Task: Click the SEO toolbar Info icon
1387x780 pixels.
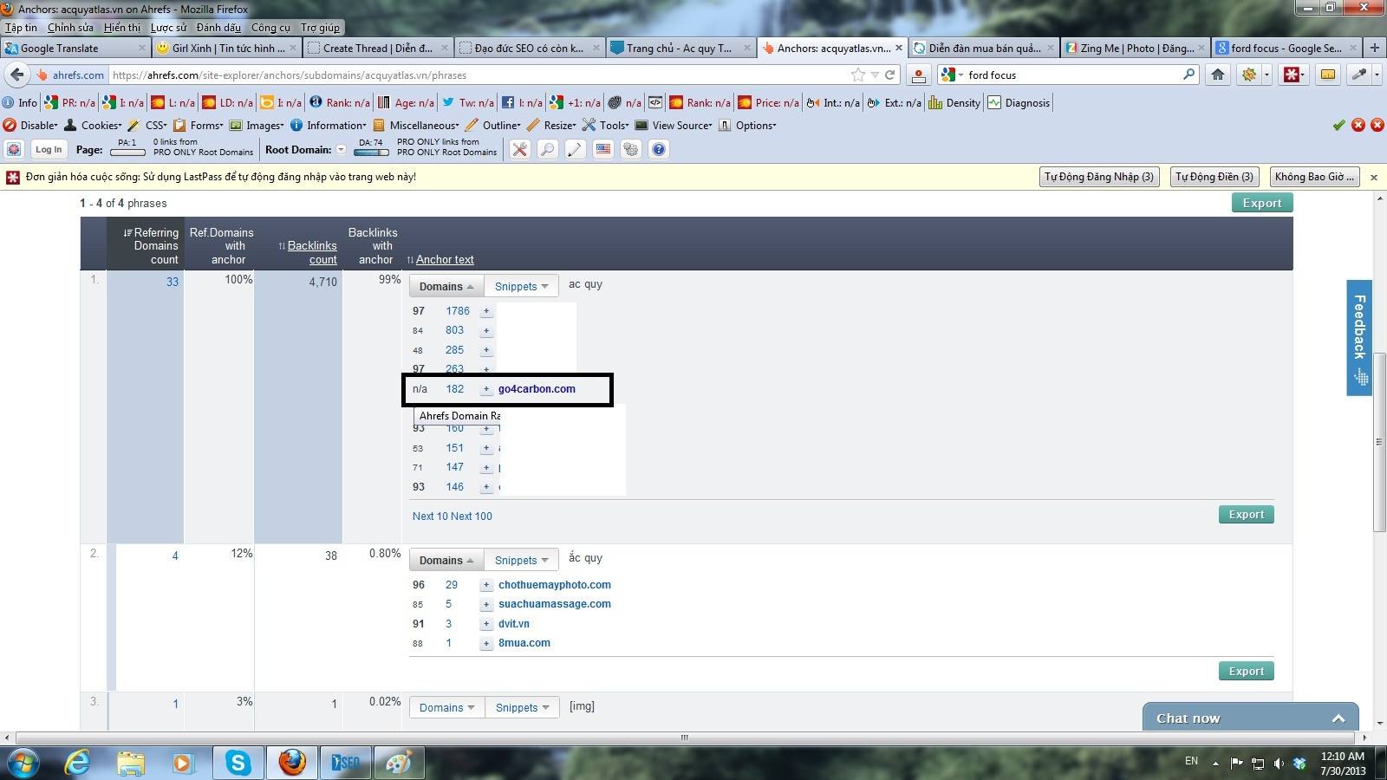Action: [x=20, y=102]
